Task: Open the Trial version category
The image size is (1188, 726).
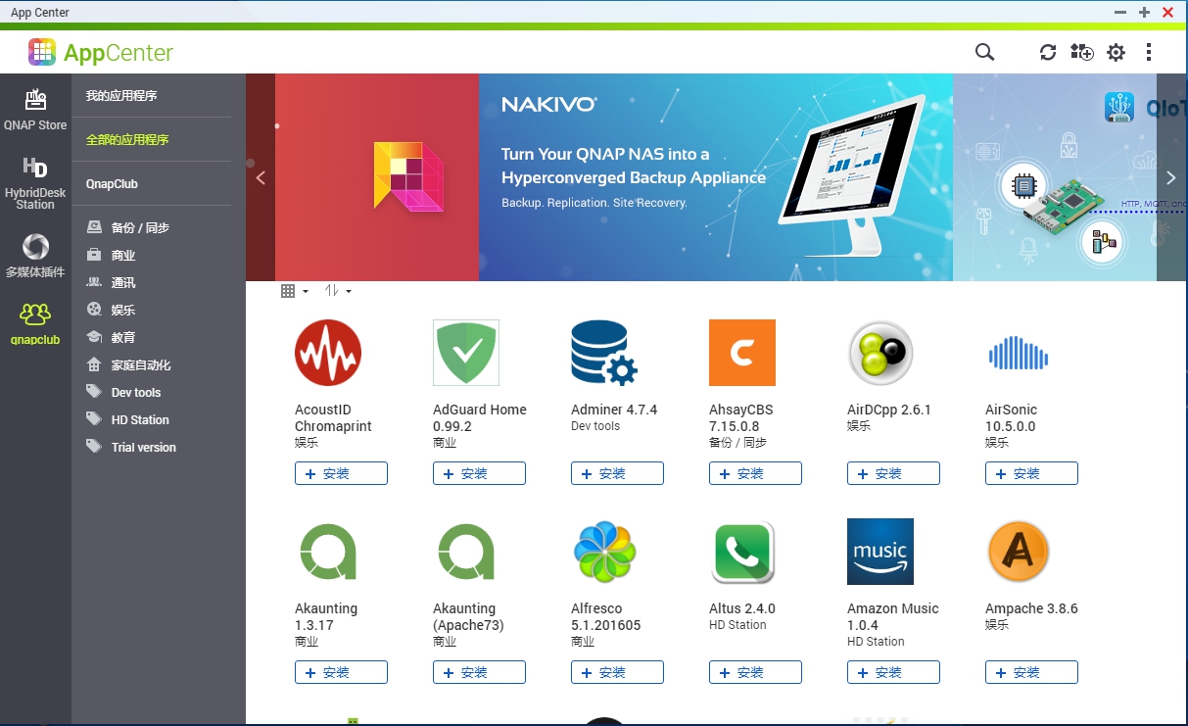Action: pyautogui.click(x=131, y=447)
